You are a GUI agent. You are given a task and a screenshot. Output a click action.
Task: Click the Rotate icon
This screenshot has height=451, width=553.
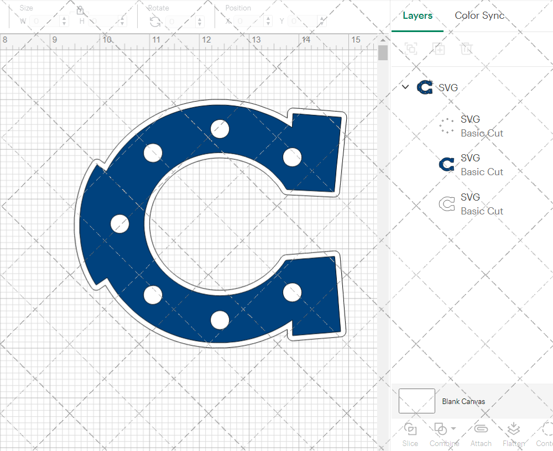155,22
